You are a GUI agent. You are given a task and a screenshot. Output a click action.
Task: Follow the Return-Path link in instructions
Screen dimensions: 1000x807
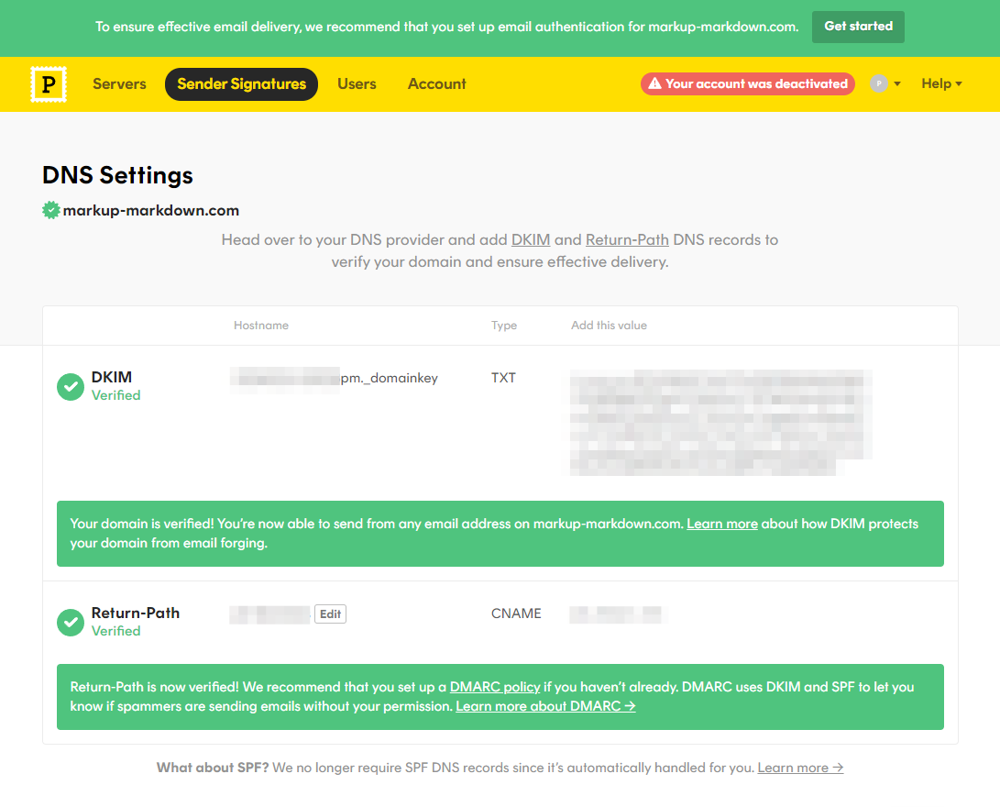pyautogui.click(x=627, y=239)
